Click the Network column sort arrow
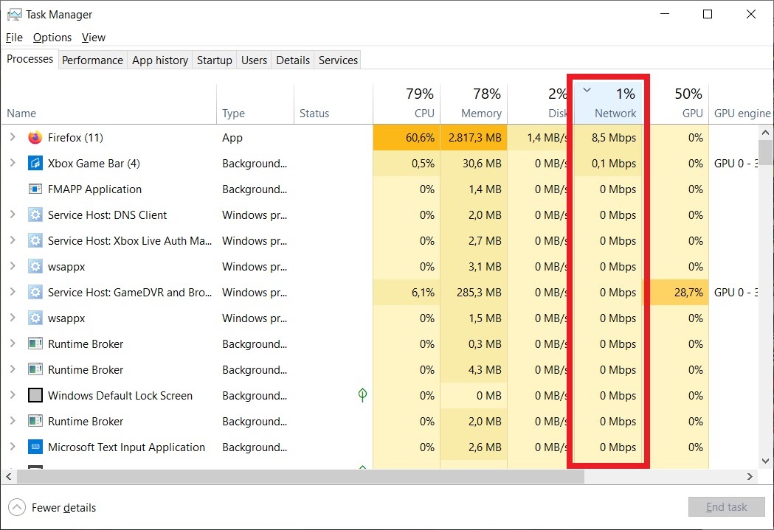The height and width of the screenshot is (530, 774). click(x=587, y=90)
